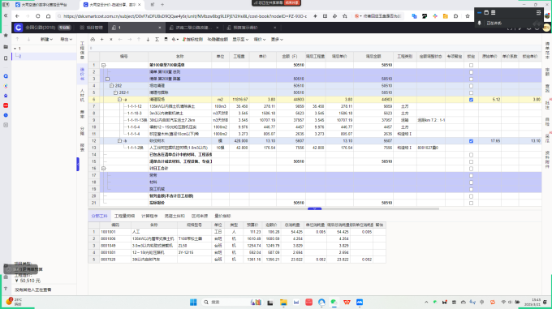Image resolution: width=552 pixels, height=309 pixels.
Task: Tick the checkbox on row 1
Action: [471, 65]
